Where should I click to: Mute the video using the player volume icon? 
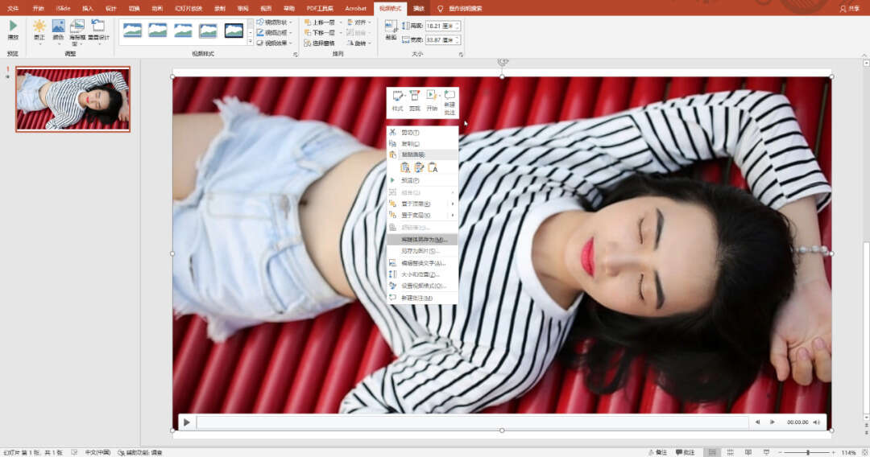pyautogui.click(x=817, y=422)
